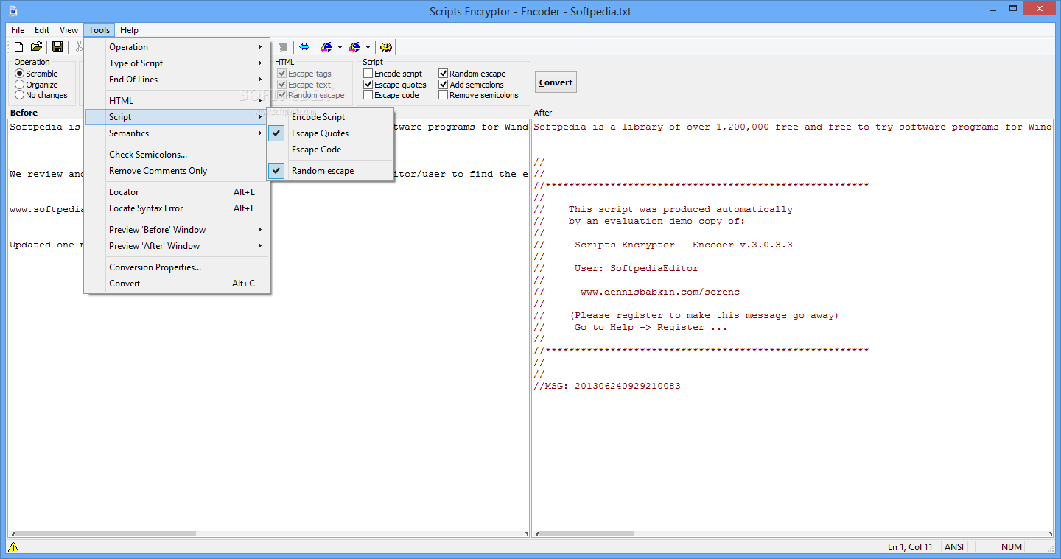Click the NUM status bar indicator
This screenshot has height=559, width=1061.
click(x=1012, y=547)
